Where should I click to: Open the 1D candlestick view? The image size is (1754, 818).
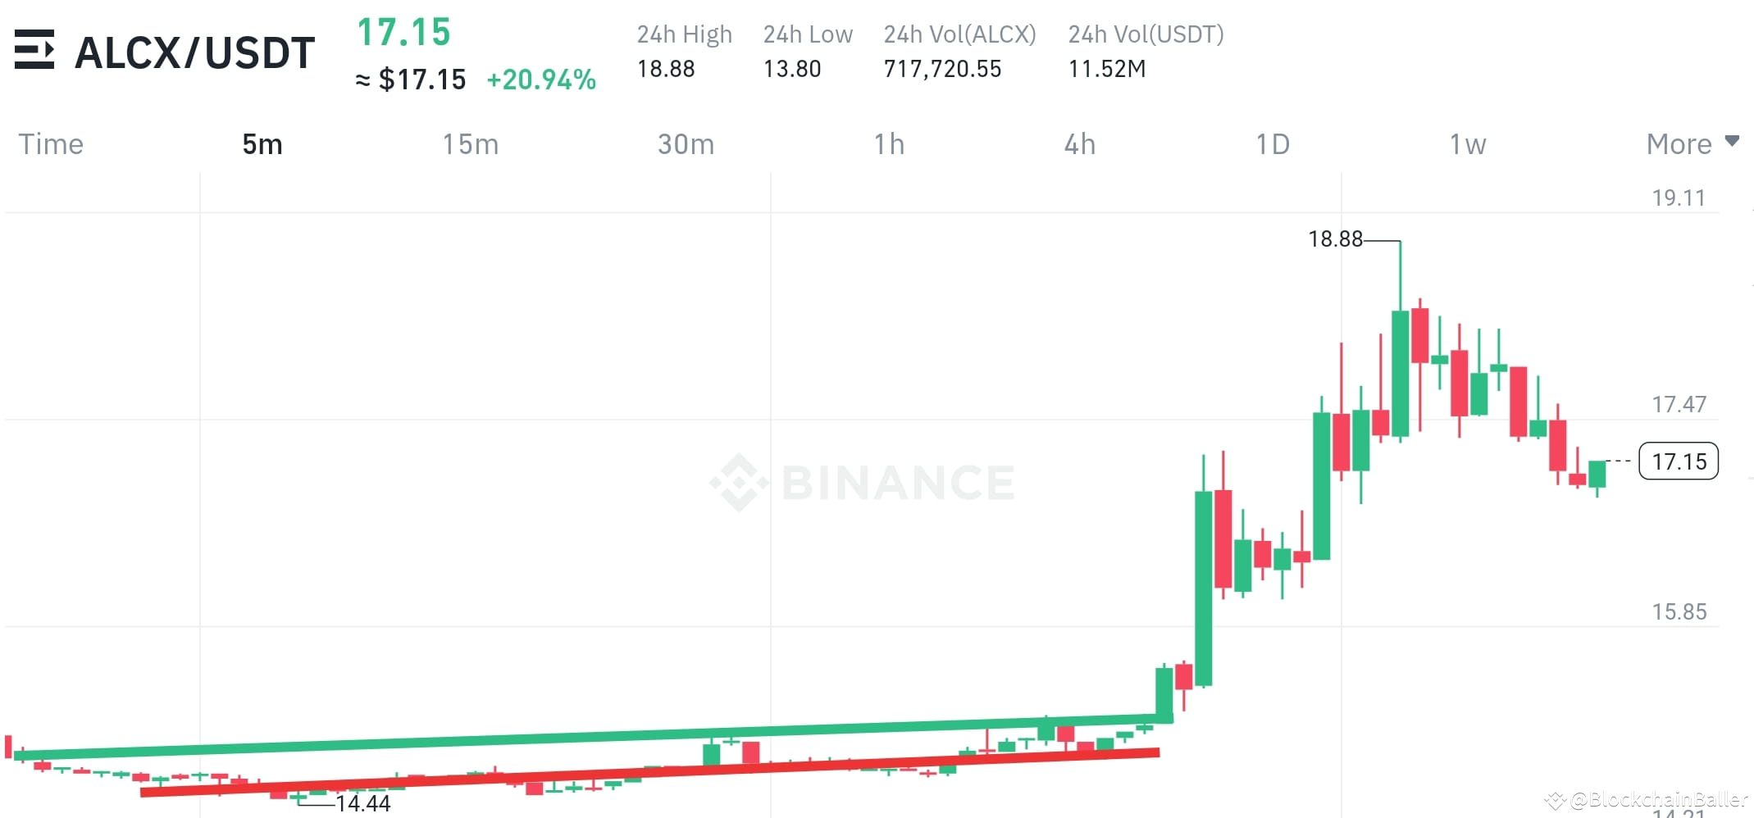1273,143
